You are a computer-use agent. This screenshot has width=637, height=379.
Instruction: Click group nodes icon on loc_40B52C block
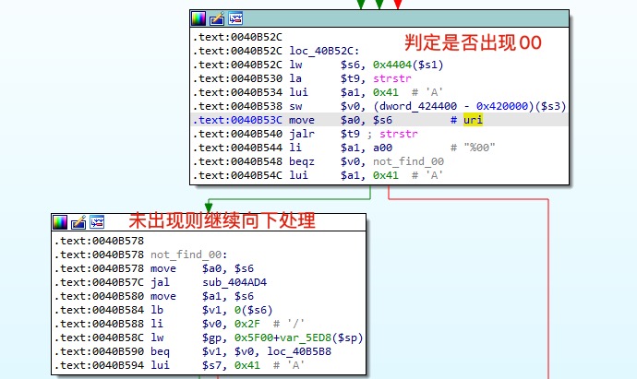point(235,18)
